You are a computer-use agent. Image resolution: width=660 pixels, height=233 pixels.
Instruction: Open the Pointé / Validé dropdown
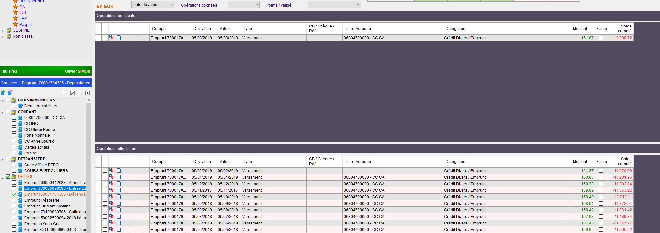click(x=334, y=5)
